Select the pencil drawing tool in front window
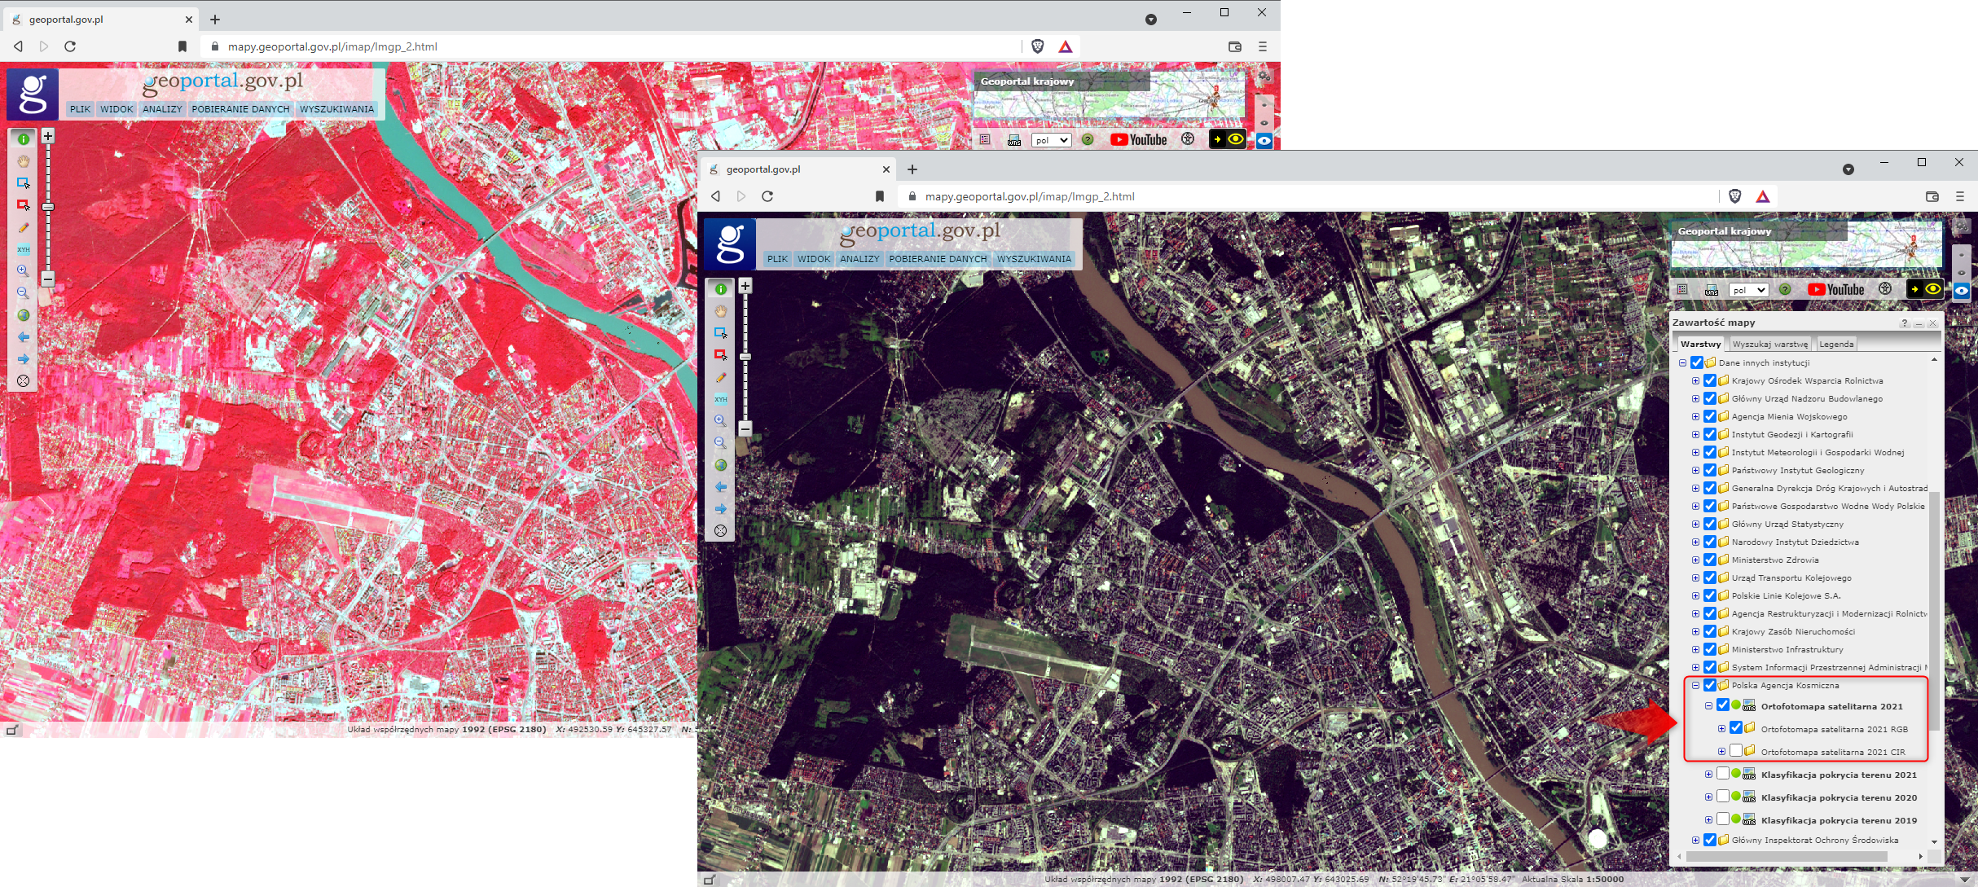Viewport: 1978px width, 887px height. coord(720,377)
